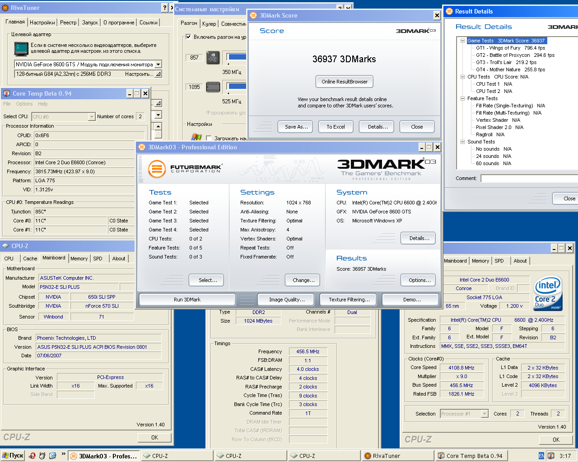Click the RivaTuner title bar question-mark help button
Screen dimensions: 578x462
pos(165,8)
